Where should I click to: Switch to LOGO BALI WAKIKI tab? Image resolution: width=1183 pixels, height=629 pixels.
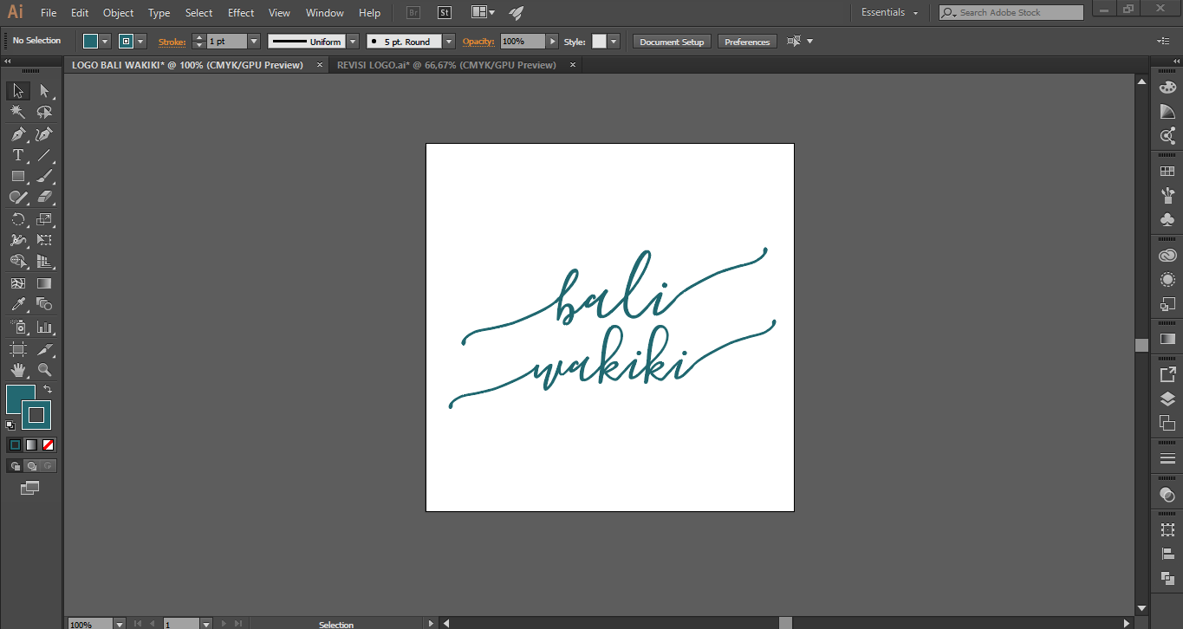[x=187, y=65]
